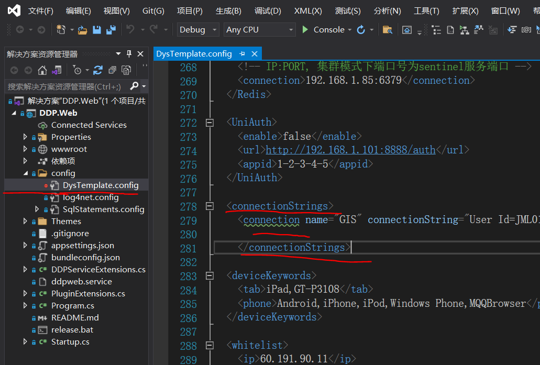Collapse the UniAuth XML block
The image size is (540, 365).
[x=210, y=123]
